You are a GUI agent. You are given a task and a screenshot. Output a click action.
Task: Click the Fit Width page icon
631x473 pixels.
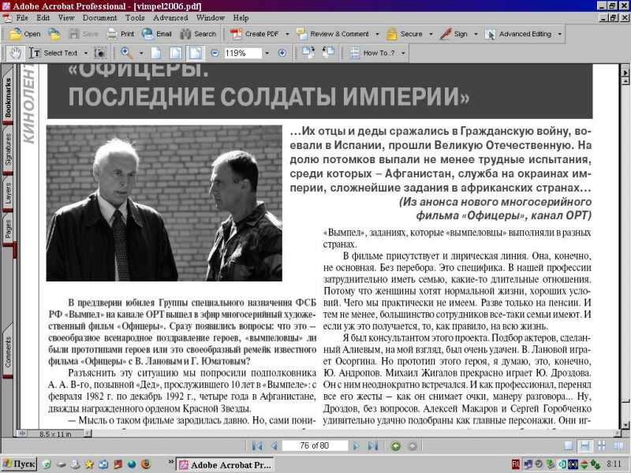pyautogui.click(x=195, y=53)
